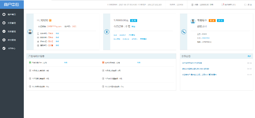Click the coin icon for 今日成功订单总数

[x=30, y=70]
